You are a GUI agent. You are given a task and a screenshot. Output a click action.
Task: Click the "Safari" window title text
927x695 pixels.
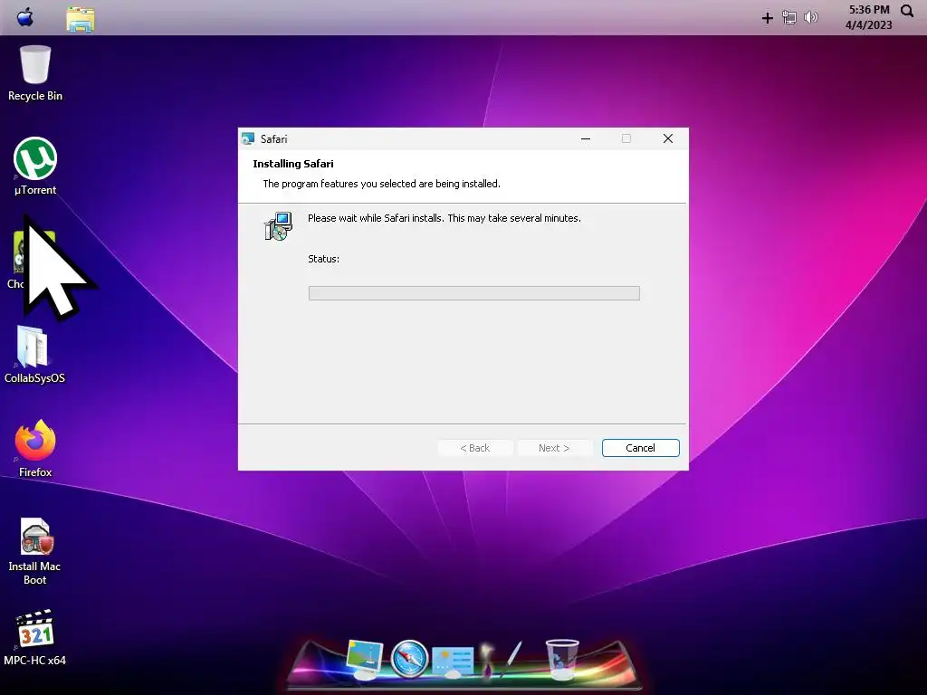273,138
